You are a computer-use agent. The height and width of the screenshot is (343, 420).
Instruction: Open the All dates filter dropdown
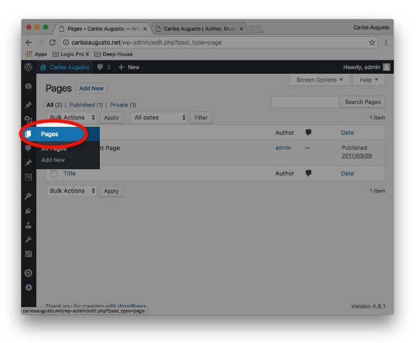(x=160, y=118)
